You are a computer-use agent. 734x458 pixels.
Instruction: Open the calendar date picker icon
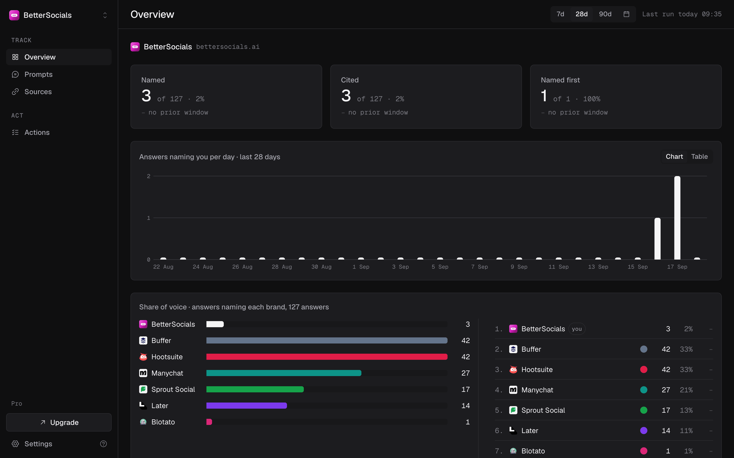[626, 14]
